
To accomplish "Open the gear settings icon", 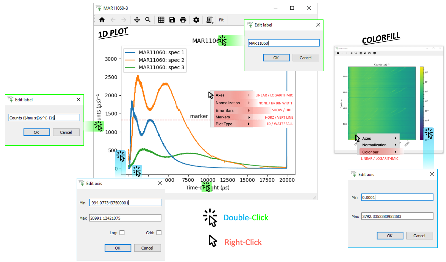I will tap(196, 20).
